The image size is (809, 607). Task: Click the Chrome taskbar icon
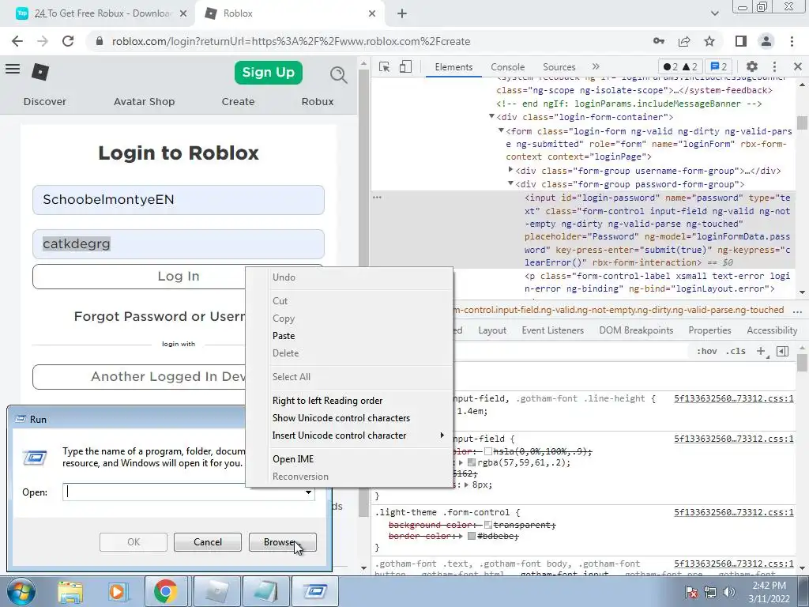point(165,591)
